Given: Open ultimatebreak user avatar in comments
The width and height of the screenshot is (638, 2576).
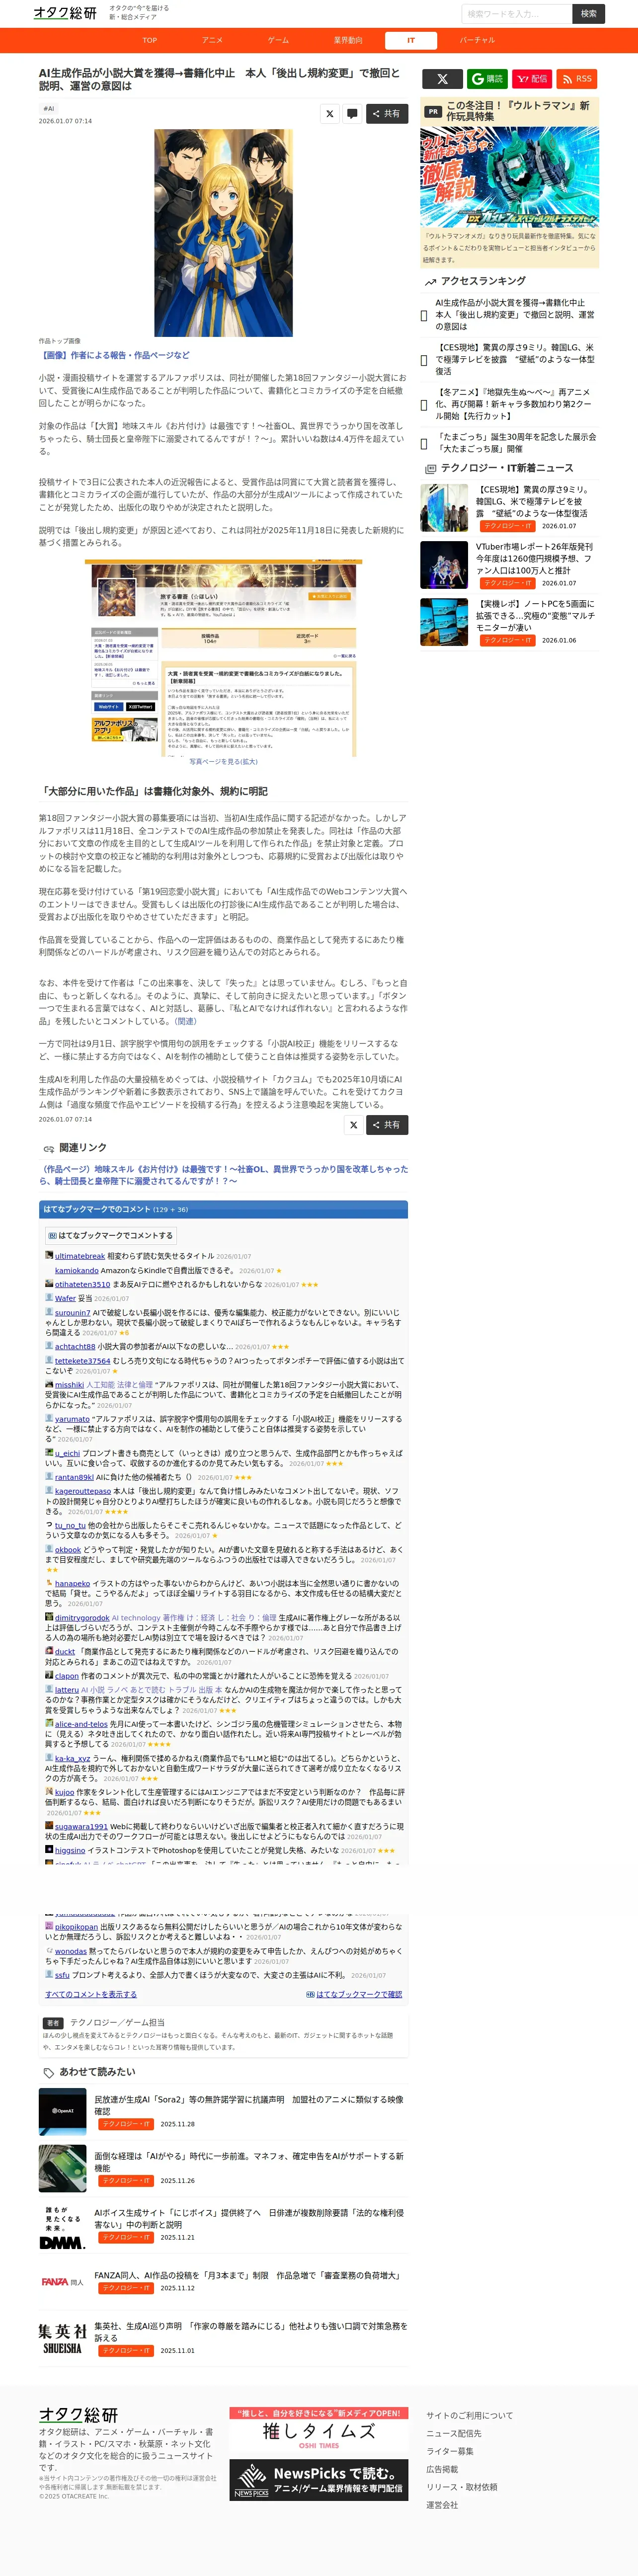Looking at the screenshot, I should pos(49,1255).
